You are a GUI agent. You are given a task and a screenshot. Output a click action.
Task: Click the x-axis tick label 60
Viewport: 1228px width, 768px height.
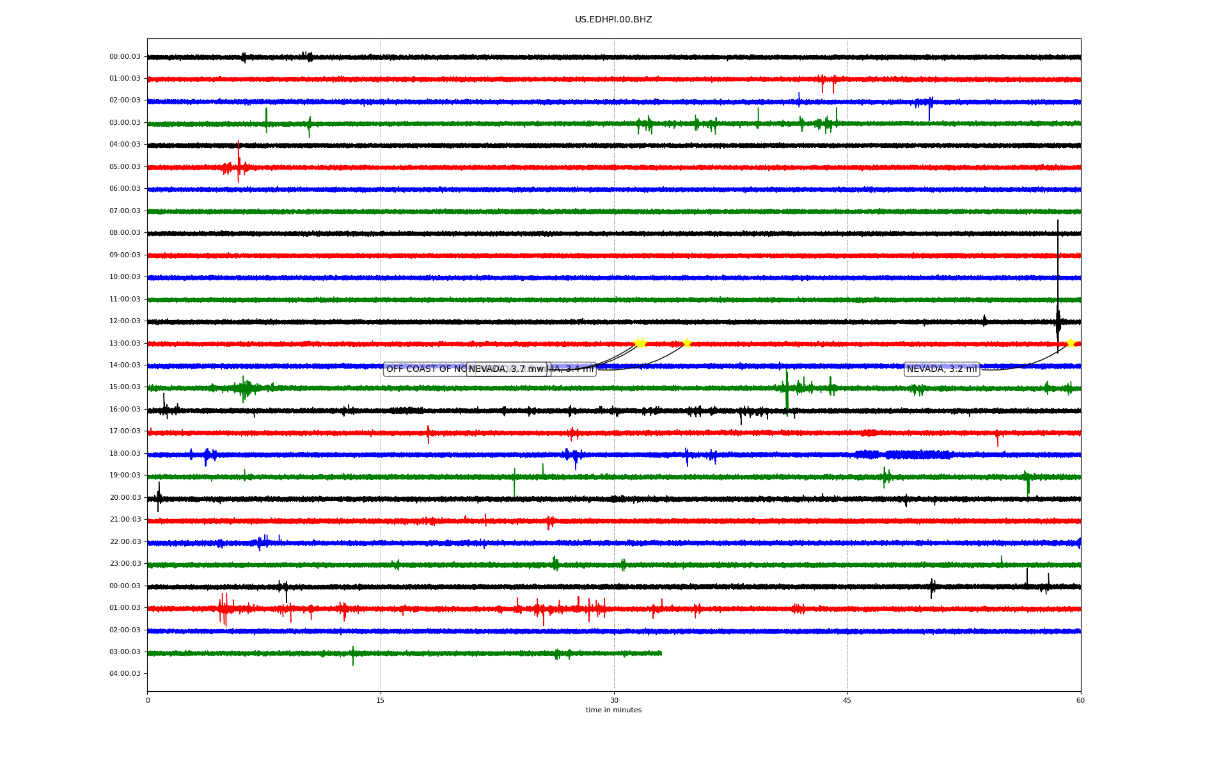click(1080, 700)
